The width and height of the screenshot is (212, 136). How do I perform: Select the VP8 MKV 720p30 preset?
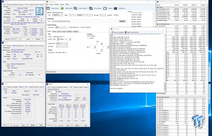[x=136, y=20]
